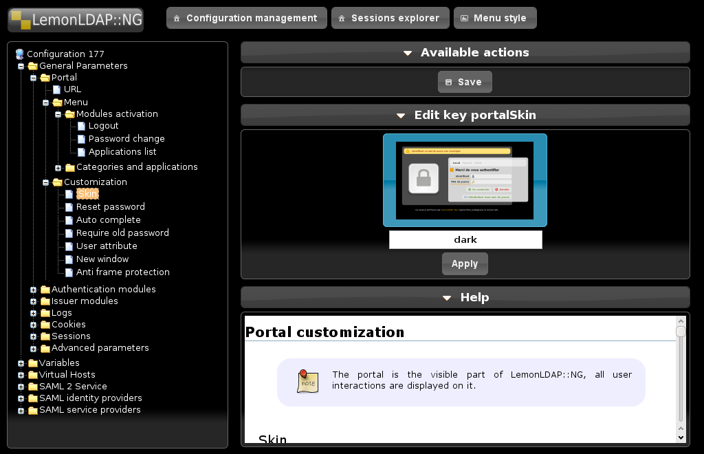Click the Help scrollbar down arrow
The height and width of the screenshot is (454, 704).
coord(681,437)
